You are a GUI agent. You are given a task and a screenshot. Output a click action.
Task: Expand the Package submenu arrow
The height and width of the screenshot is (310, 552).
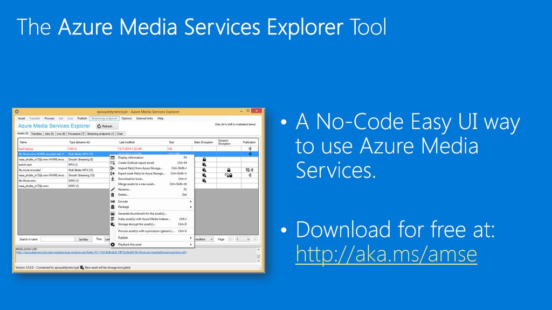(191, 207)
